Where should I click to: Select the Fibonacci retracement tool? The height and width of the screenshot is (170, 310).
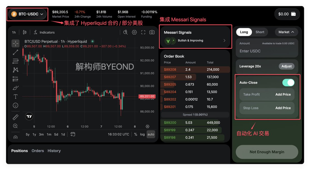[x=16, y=61]
